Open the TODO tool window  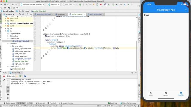[x=30, y=103]
